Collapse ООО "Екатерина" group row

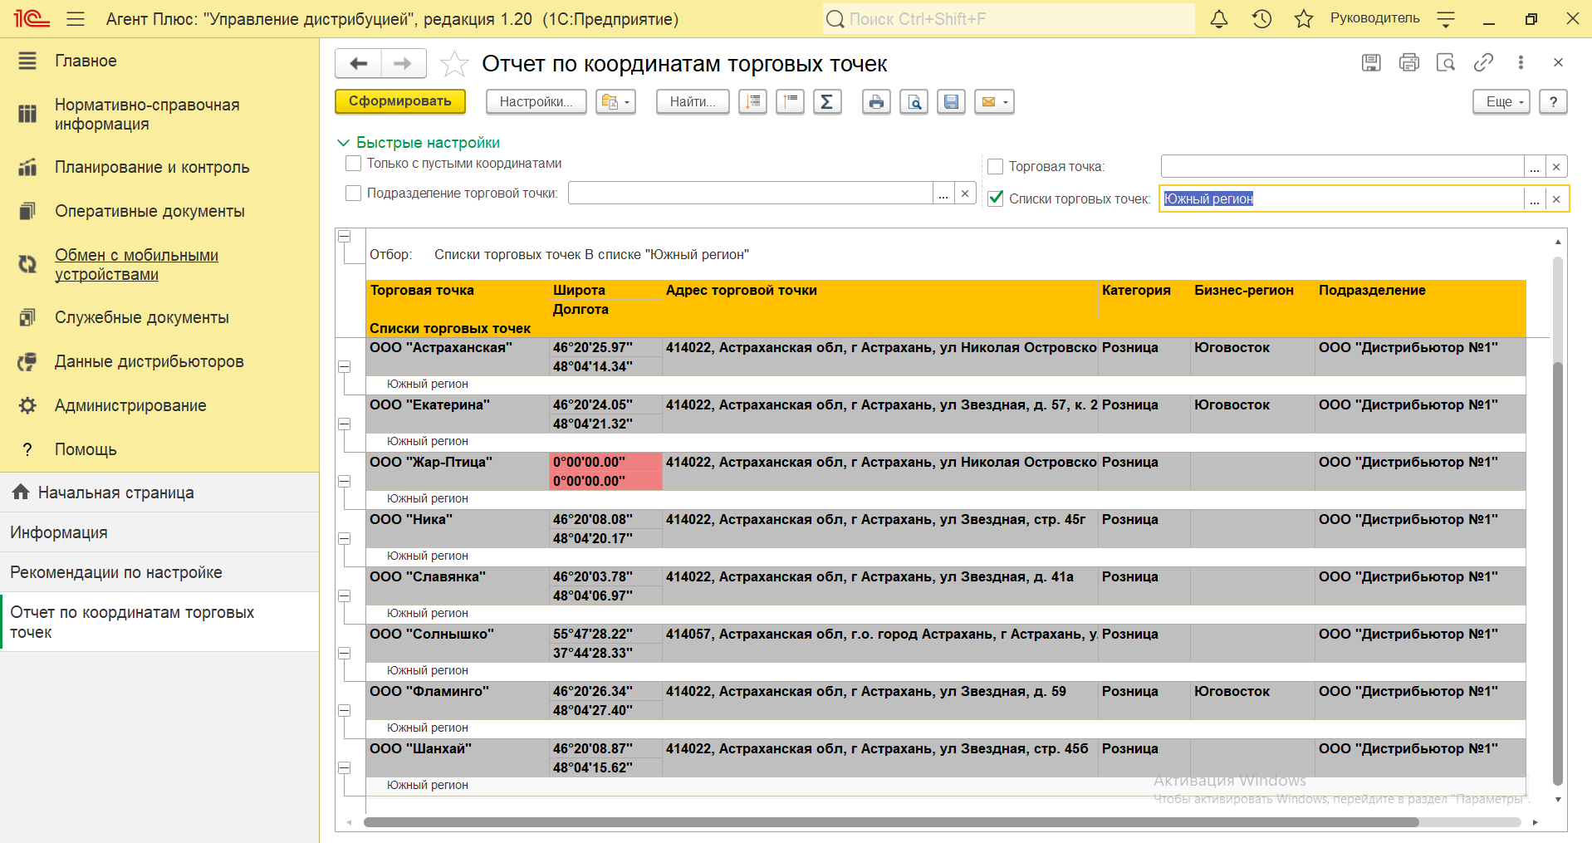coord(344,424)
